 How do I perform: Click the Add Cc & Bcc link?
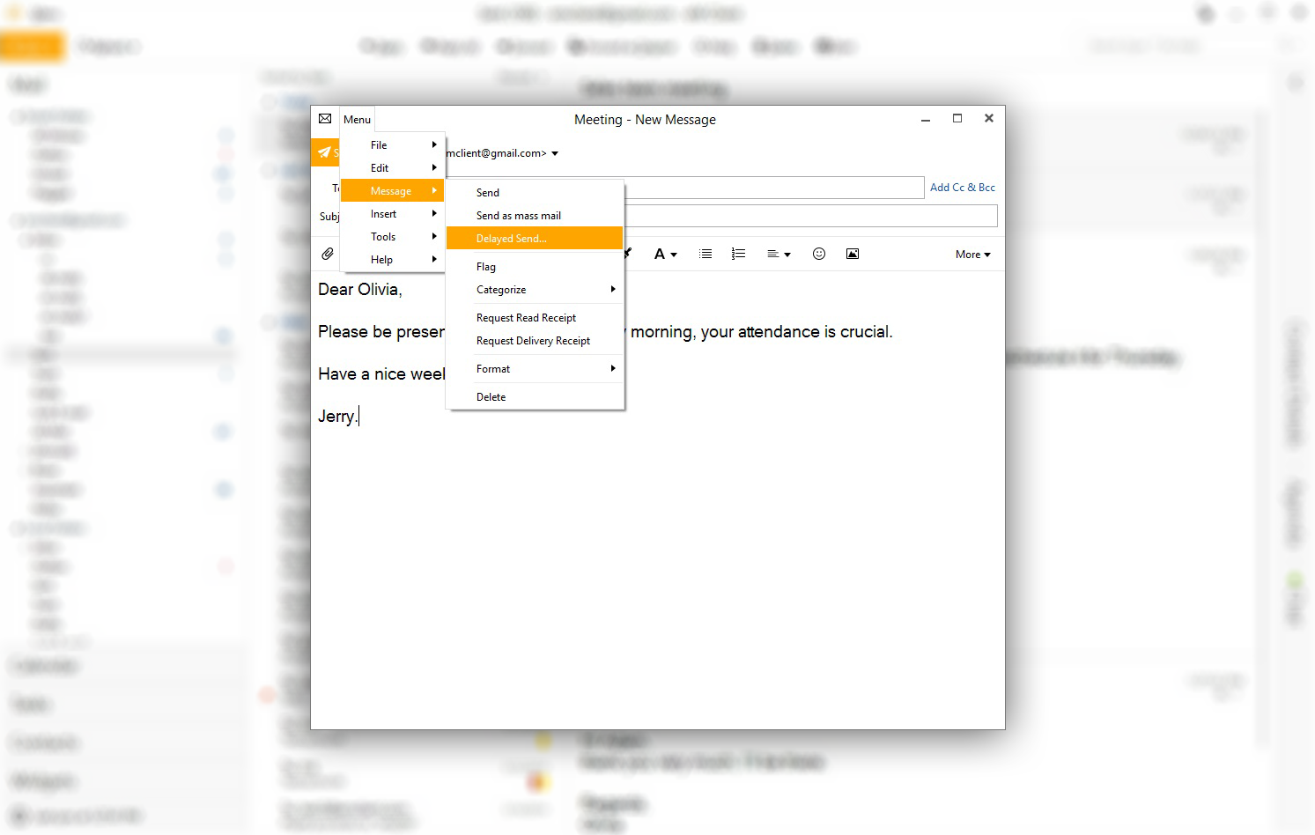[x=962, y=187]
